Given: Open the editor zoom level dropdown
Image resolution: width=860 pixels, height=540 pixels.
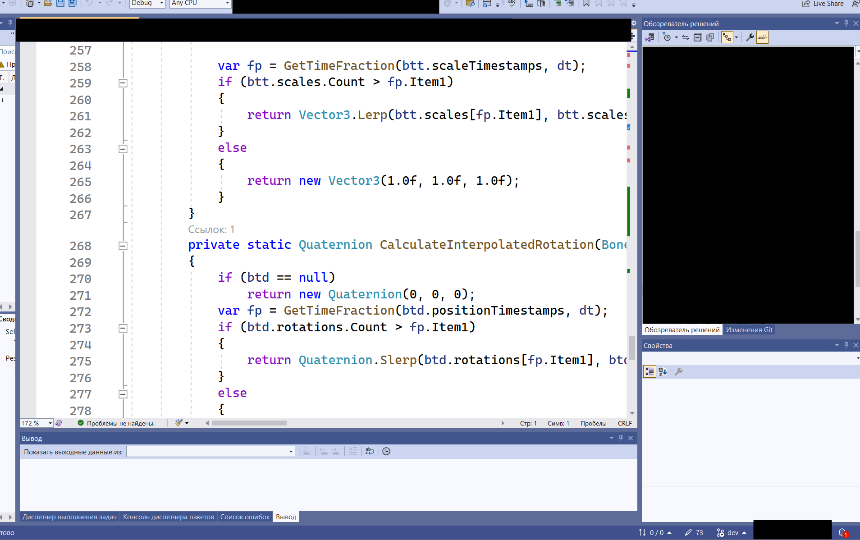Looking at the screenshot, I should pyautogui.click(x=37, y=423).
